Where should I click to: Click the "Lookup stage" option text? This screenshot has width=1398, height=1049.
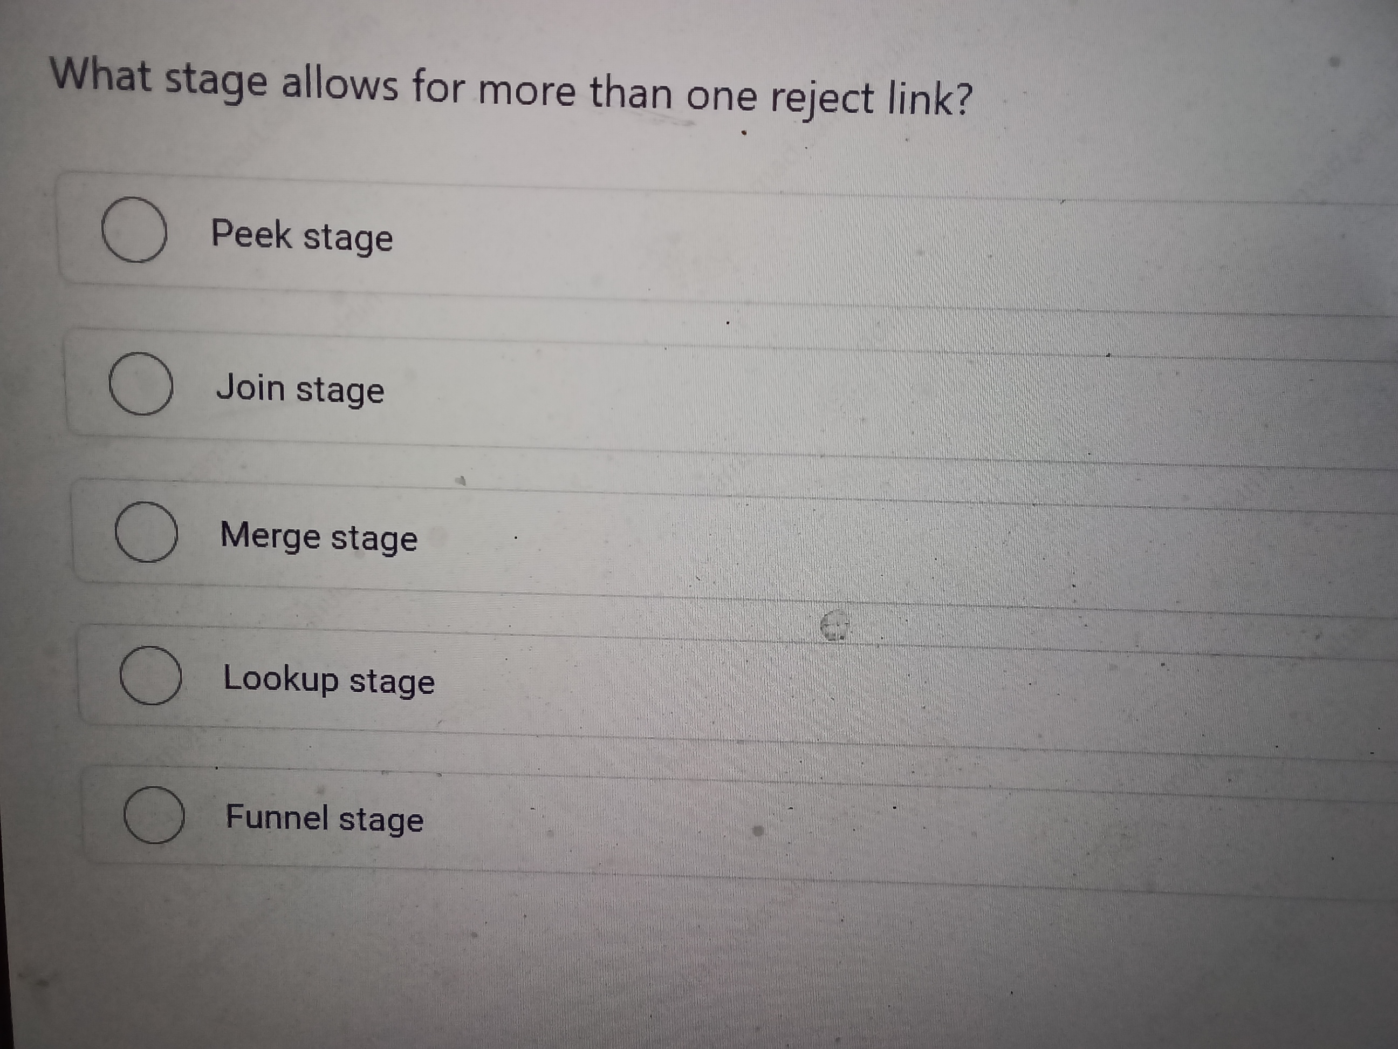point(328,680)
